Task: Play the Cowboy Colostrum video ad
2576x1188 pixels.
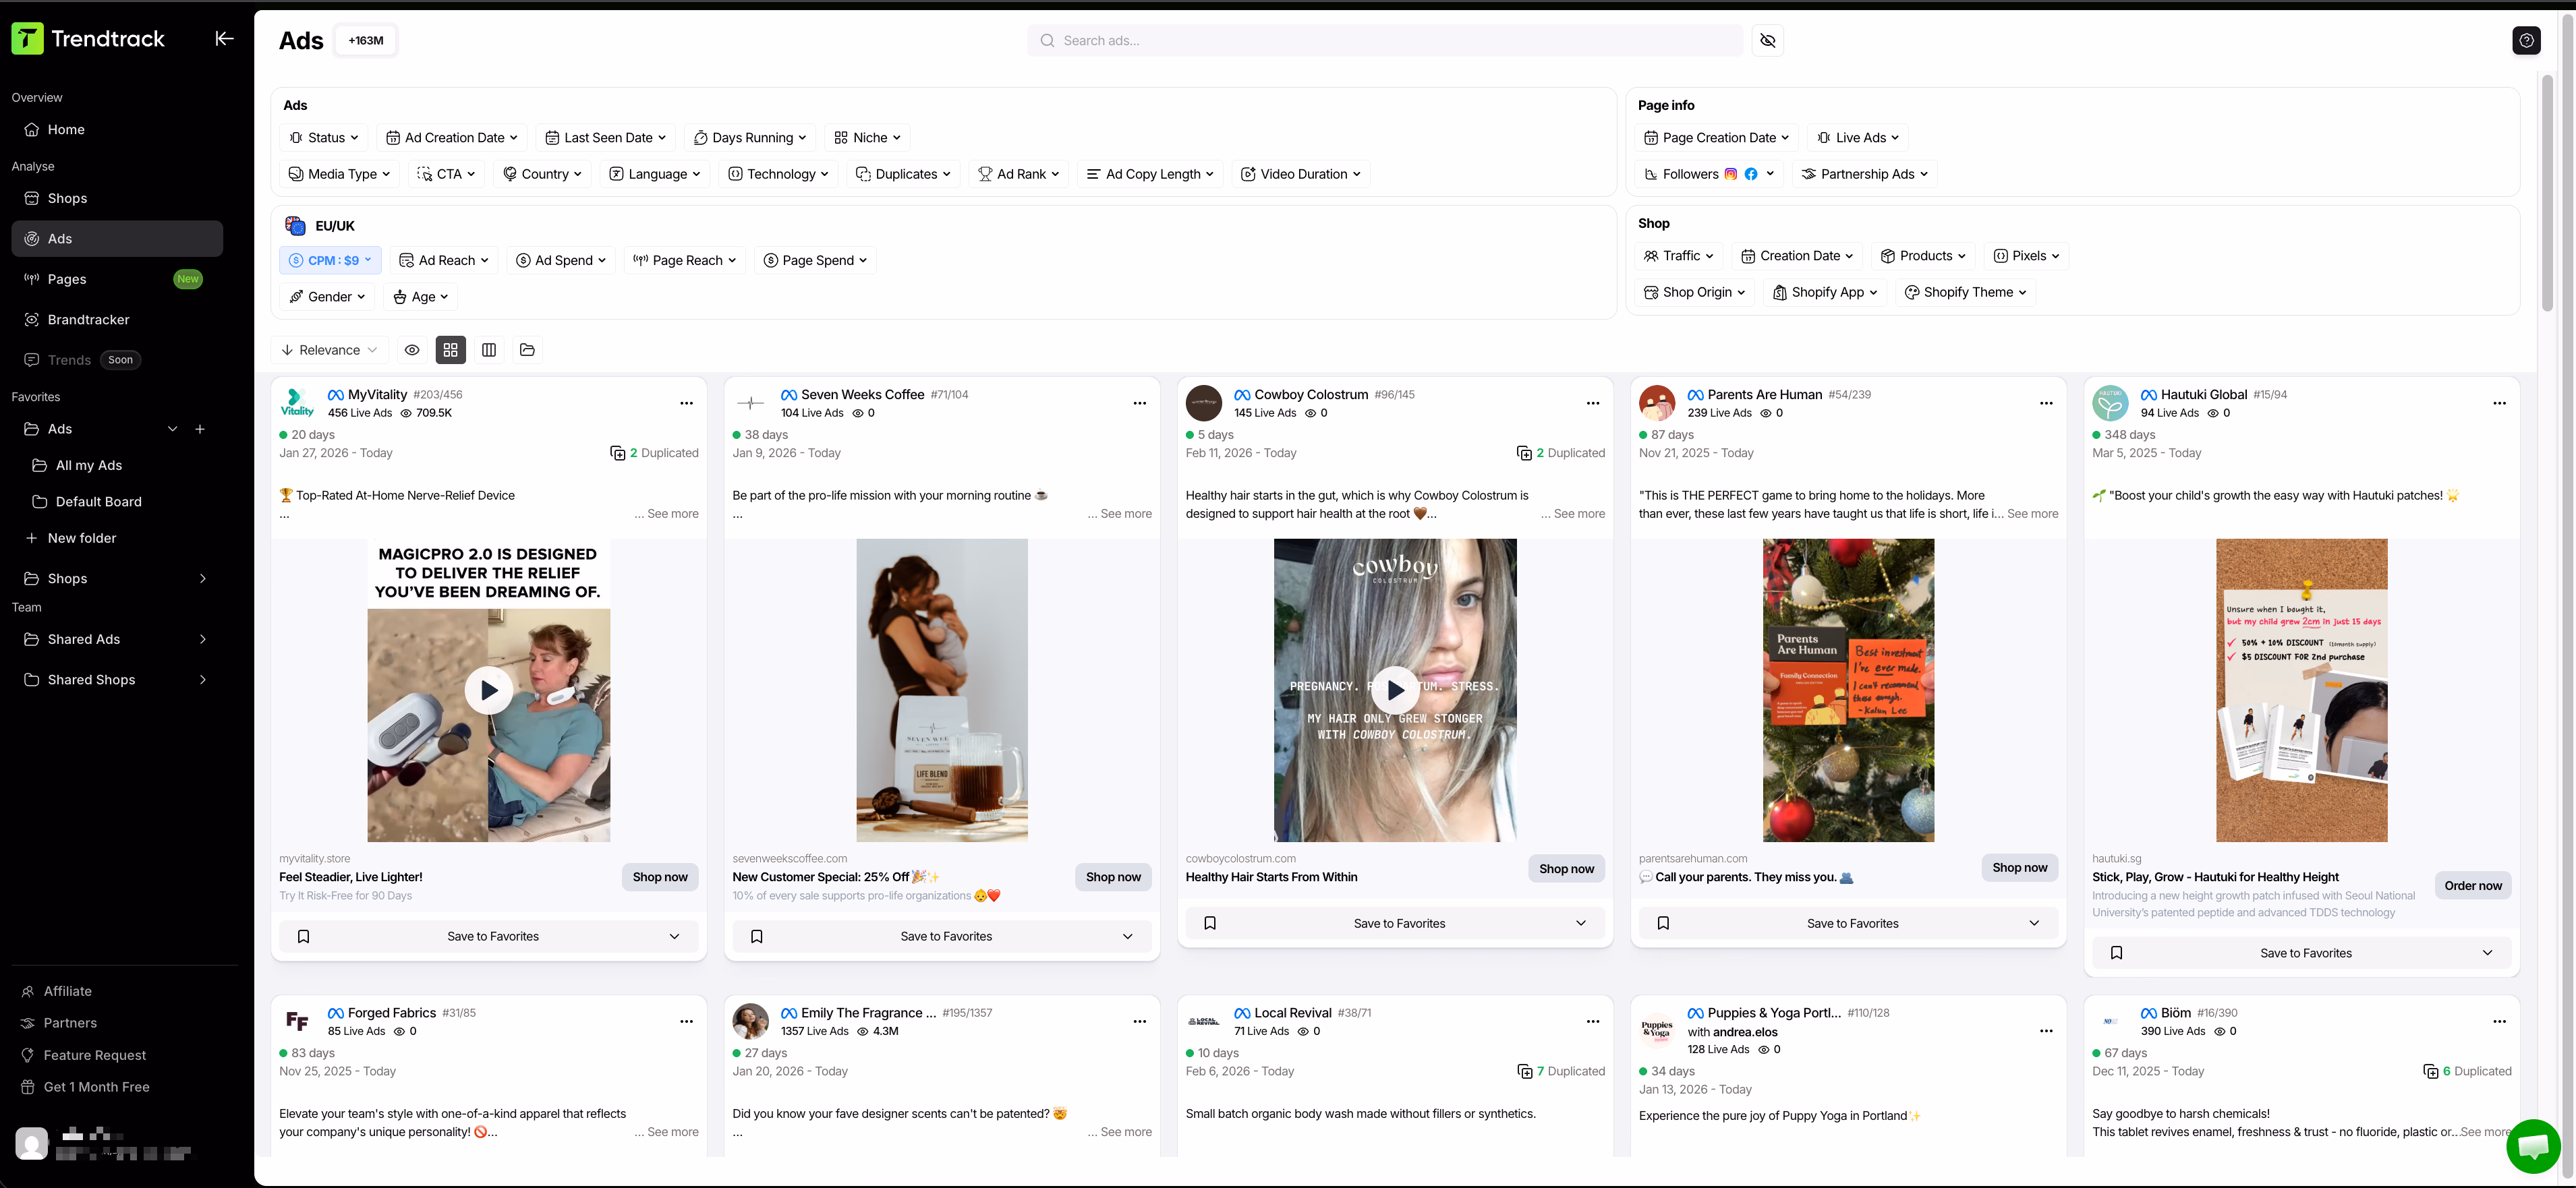Action: click(1394, 690)
